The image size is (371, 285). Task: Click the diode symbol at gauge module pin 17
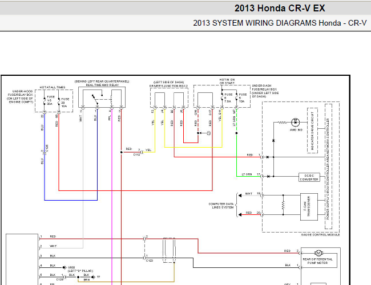(268, 176)
